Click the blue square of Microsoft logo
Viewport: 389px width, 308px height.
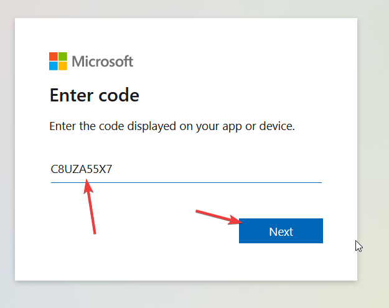tap(54, 66)
